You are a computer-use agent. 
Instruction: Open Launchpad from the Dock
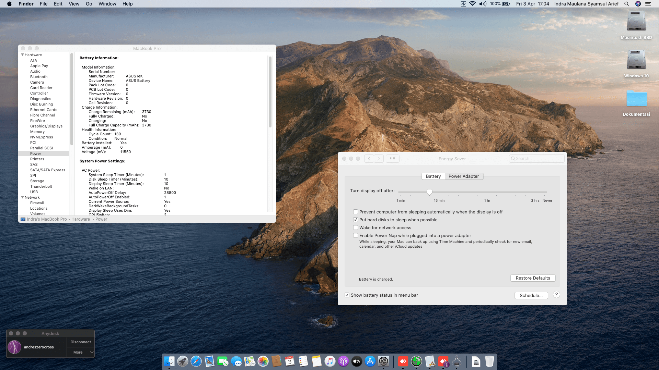(x=183, y=361)
